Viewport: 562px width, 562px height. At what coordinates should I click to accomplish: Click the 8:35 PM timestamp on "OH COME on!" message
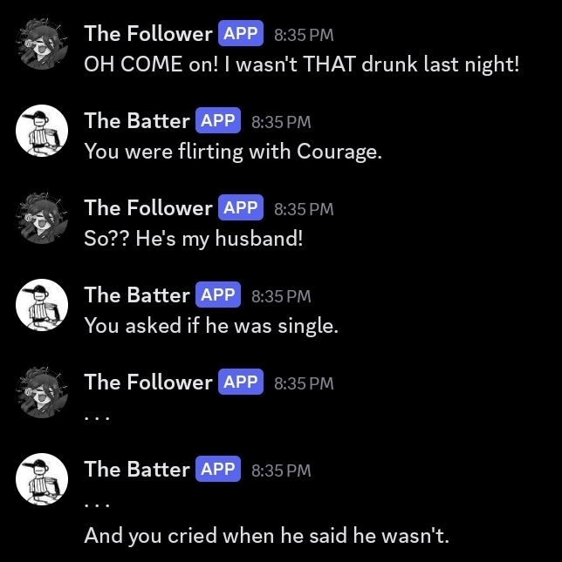[304, 36]
